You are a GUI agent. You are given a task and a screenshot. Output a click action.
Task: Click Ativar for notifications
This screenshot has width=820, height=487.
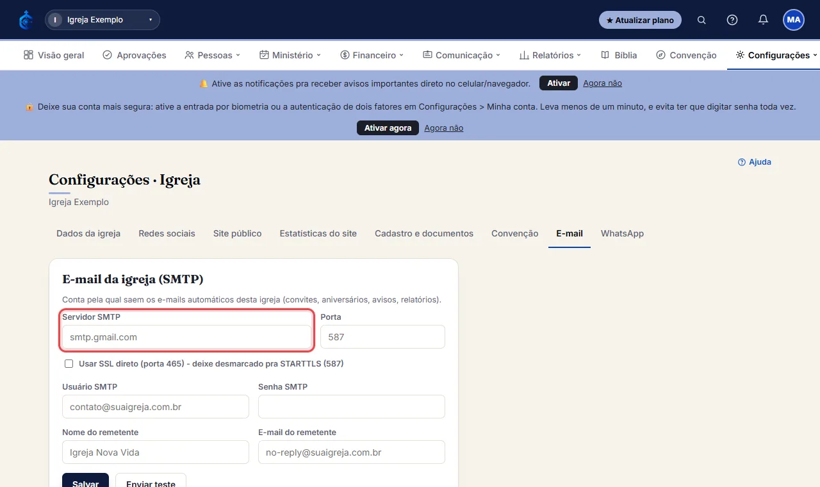point(559,83)
